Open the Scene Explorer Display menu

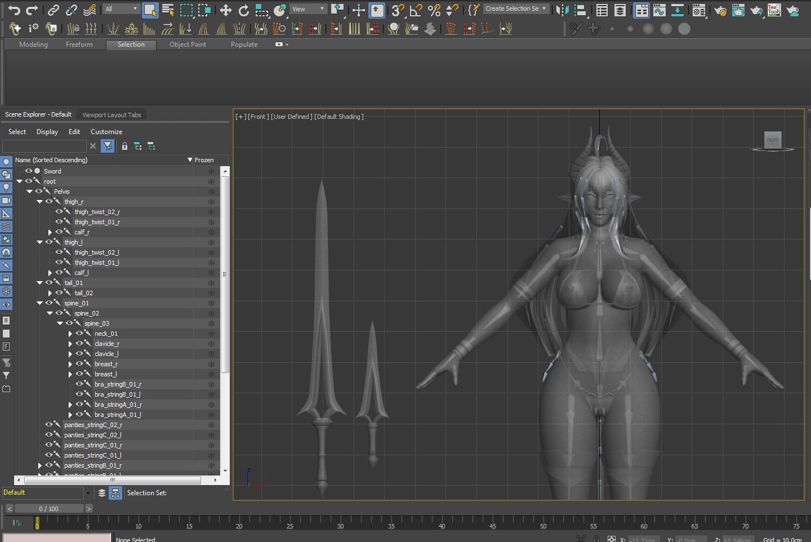(47, 132)
